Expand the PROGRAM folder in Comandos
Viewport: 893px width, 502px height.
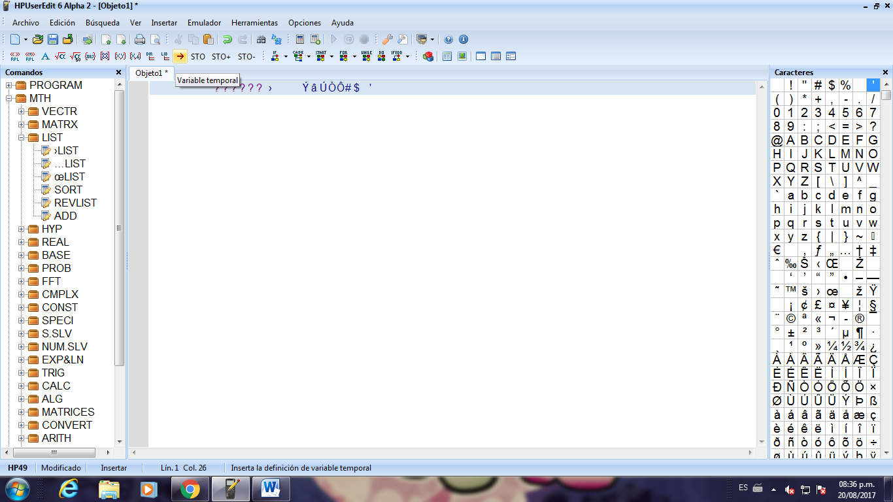pyautogui.click(x=9, y=86)
